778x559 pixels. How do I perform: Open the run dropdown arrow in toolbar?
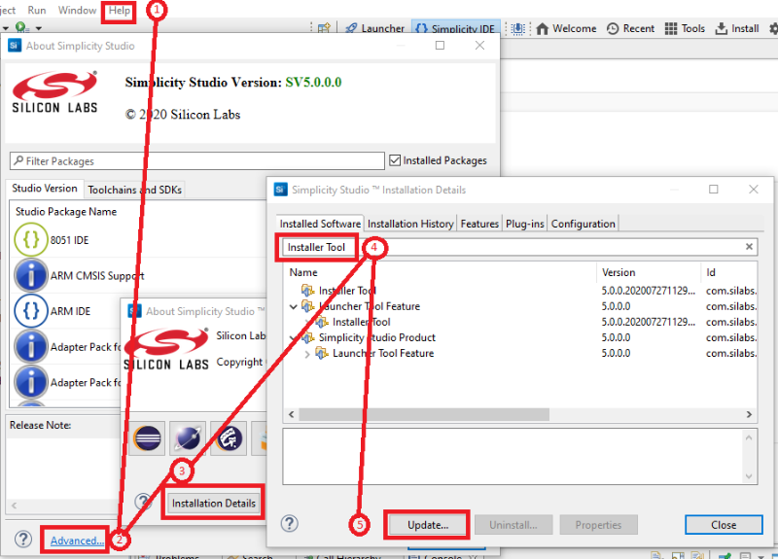[38, 28]
